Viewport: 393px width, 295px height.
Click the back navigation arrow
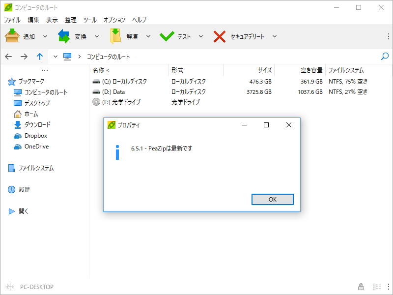click(8, 57)
